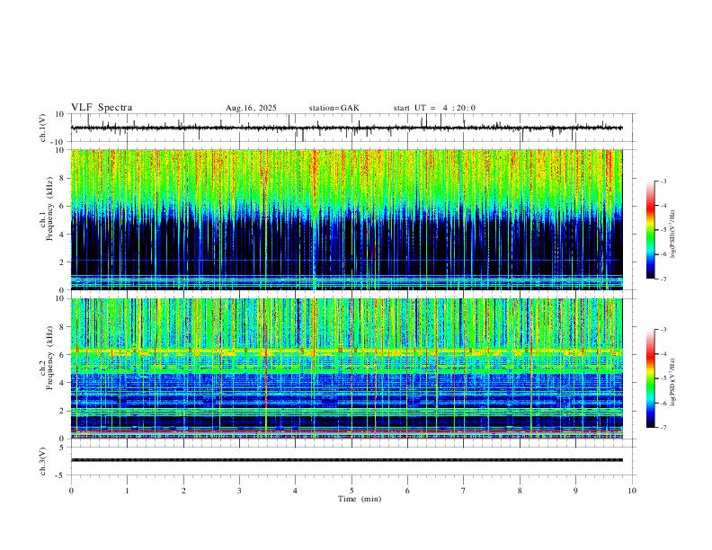Click the "-7" label on ch.1 colorbar

point(663,279)
